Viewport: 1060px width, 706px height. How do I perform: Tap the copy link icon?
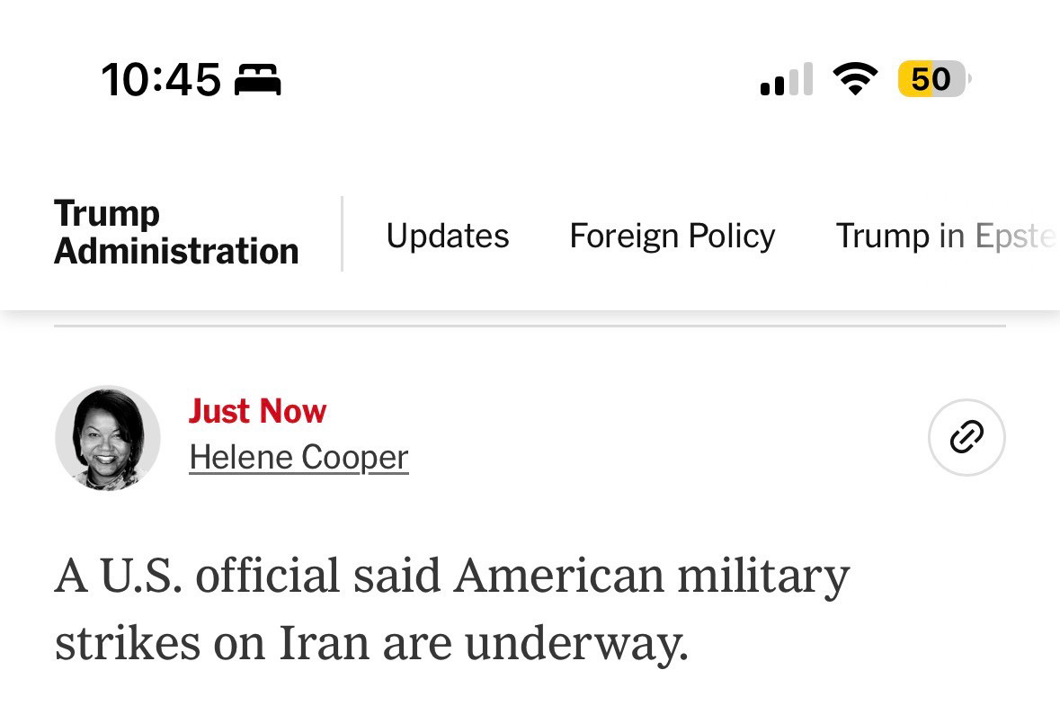[966, 437]
